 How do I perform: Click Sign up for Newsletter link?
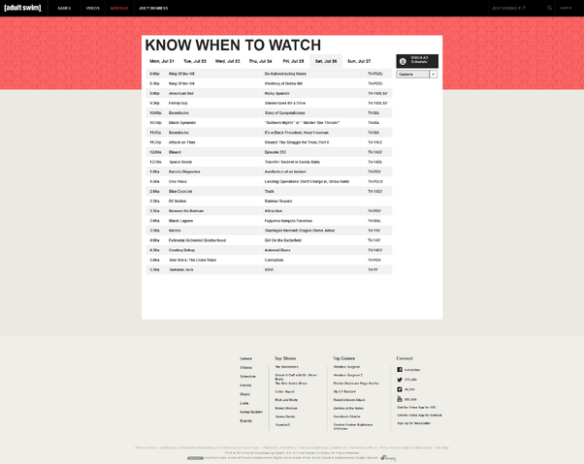pyautogui.click(x=414, y=423)
